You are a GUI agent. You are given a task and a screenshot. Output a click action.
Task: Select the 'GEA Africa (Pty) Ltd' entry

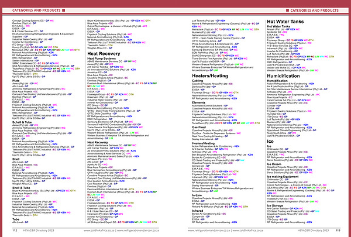point(277,188)
